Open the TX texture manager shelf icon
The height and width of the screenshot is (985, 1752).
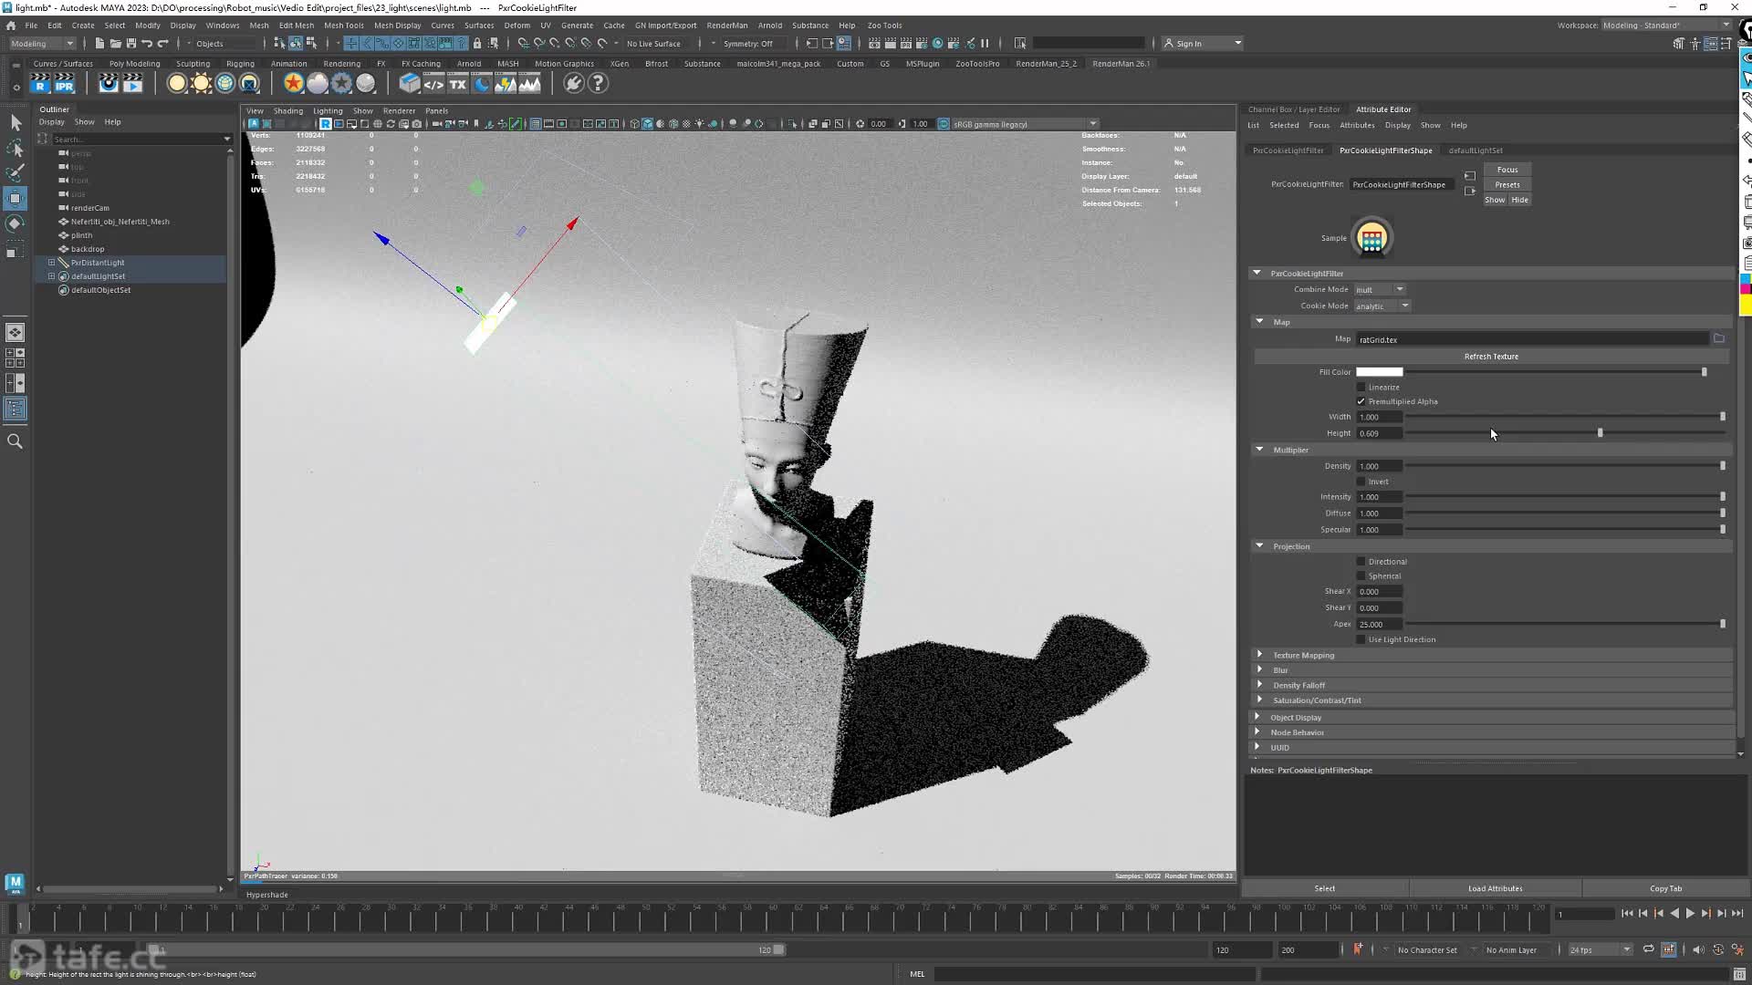click(458, 84)
